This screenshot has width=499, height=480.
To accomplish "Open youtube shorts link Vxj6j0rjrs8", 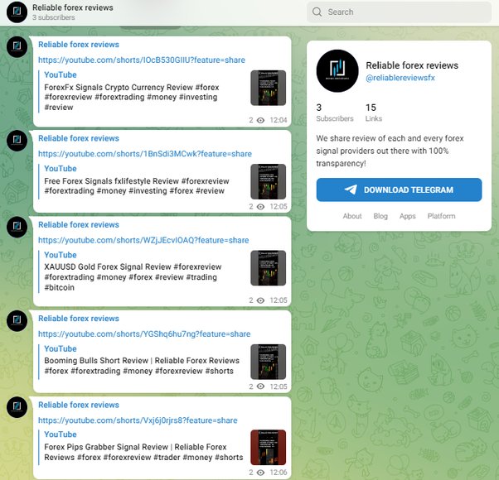I will [x=138, y=420].
